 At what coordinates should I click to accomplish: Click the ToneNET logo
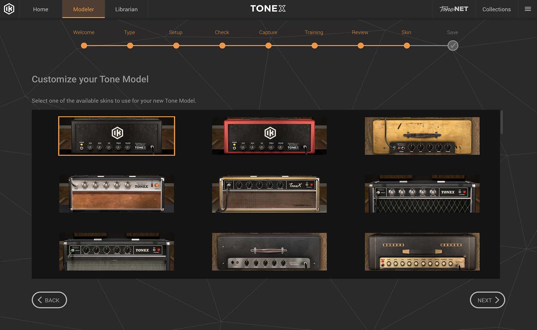coord(453,9)
